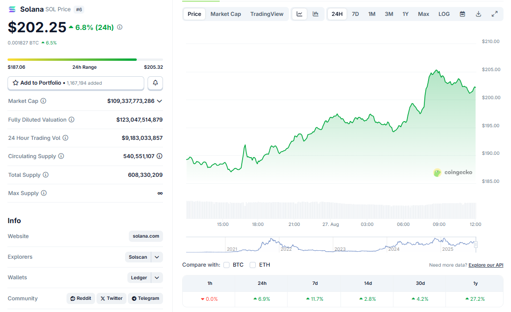Open the Ledger wallet button

139,277
